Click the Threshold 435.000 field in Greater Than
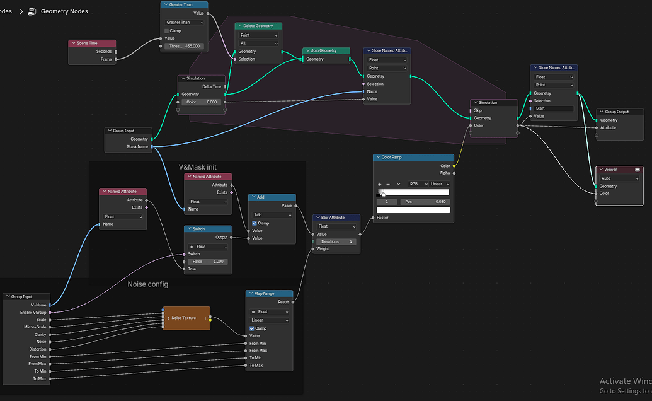The image size is (652, 401). 184,46
